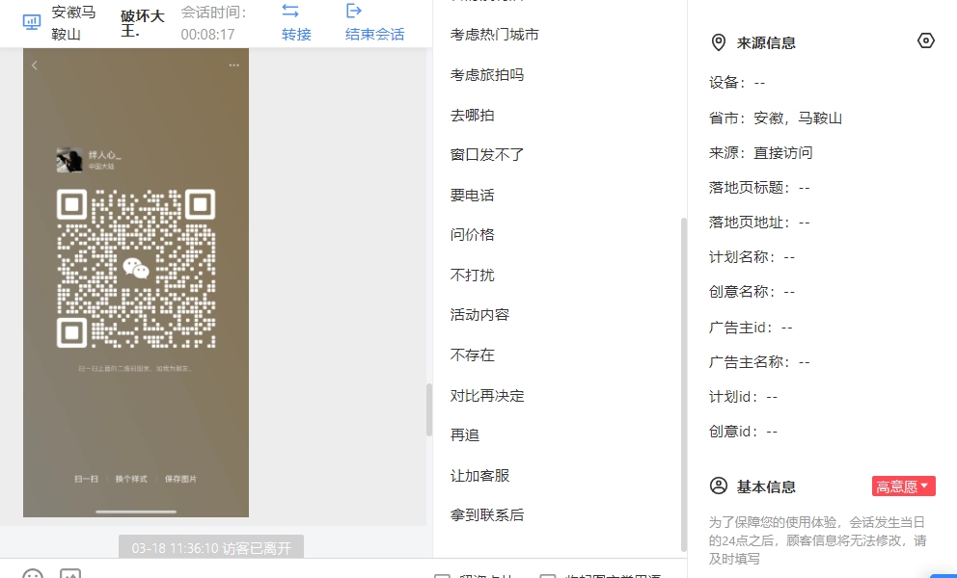The height and width of the screenshot is (578, 957).
Task: Click the back arrow in phone screenshot
Action: [35, 66]
